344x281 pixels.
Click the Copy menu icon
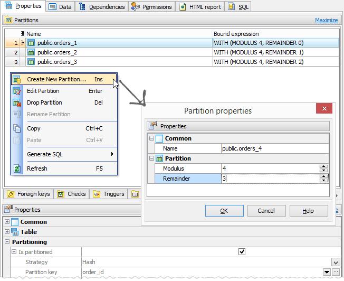(x=17, y=128)
